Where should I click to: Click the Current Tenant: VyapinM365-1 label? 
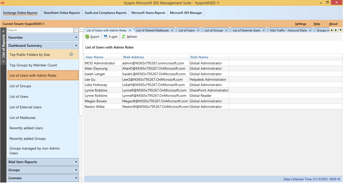tap(24, 24)
